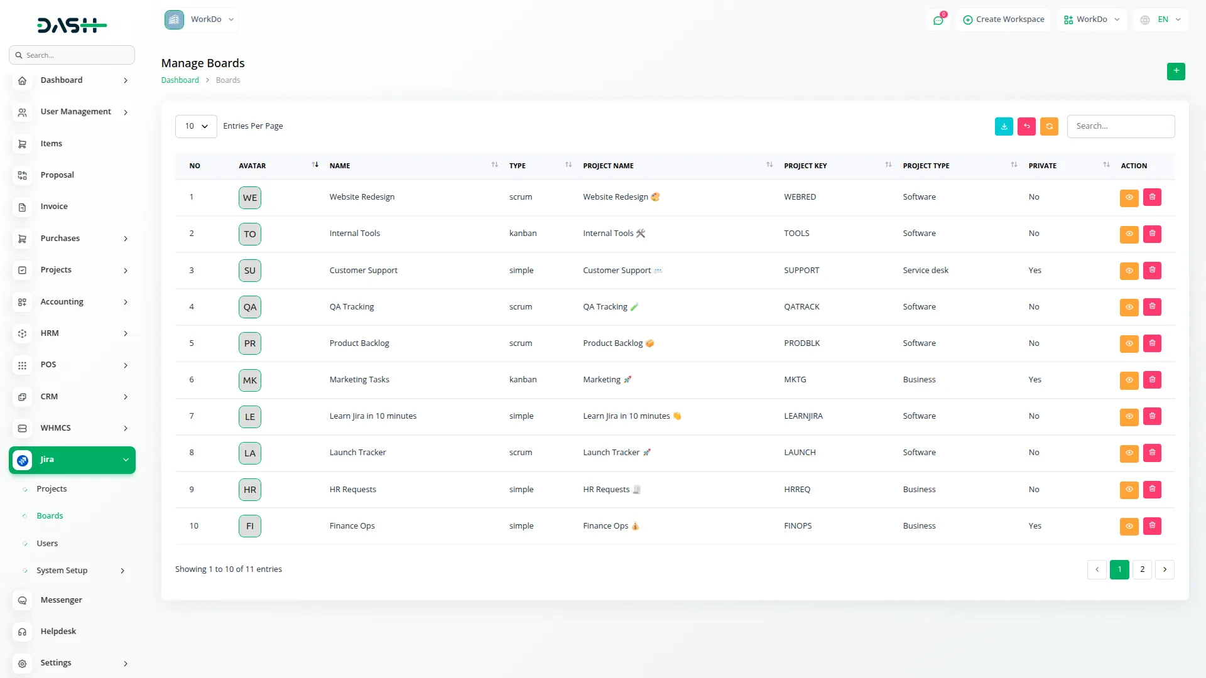This screenshot has height=678, width=1206.
Task: Show the Customer Support board via eye icon
Action: (x=1129, y=271)
